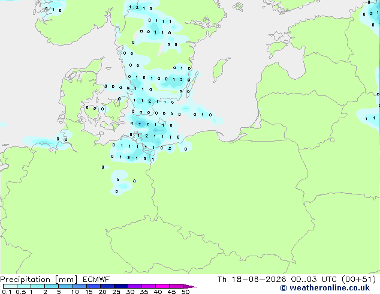This screenshot has width=380, height=294.
Task: Select the 'Precipitation [mm]' title text
Action: (38, 280)
